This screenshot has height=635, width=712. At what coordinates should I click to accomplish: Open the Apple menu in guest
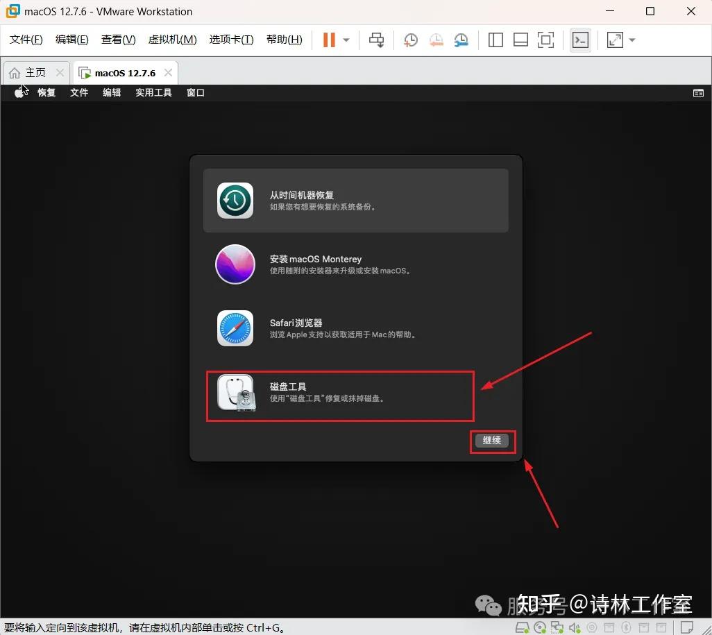point(19,93)
